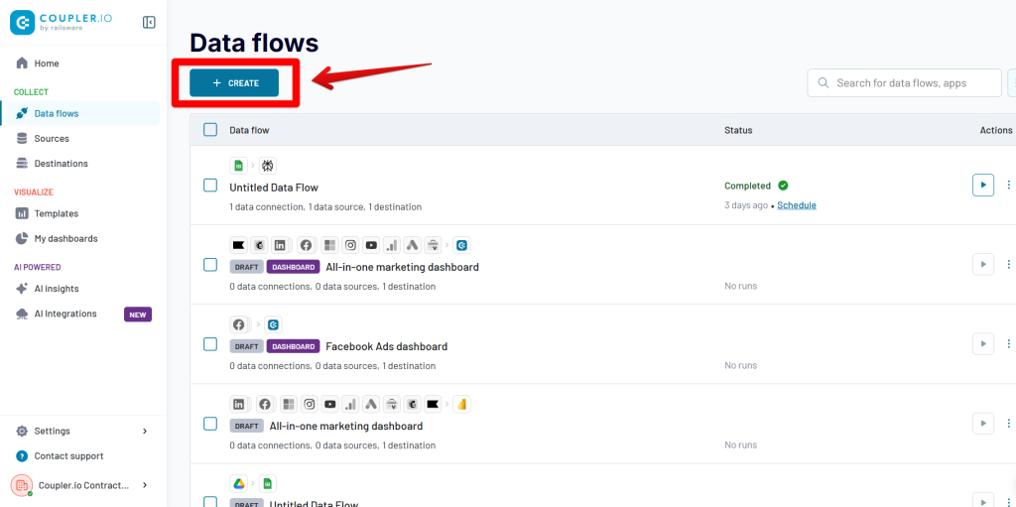The width and height of the screenshot is (1016, 507).
Task: Toggle the select-all checkbox in table header
Action: point(210,130)
